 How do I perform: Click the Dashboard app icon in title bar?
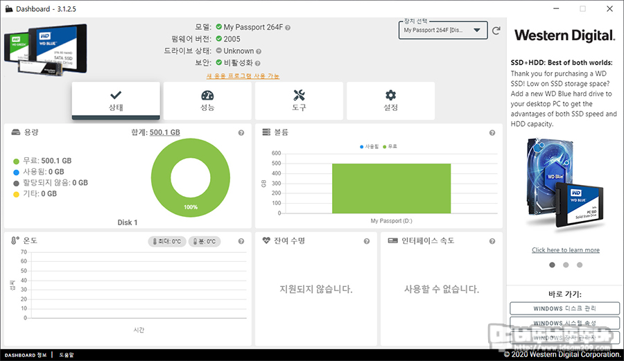(x=9, y=9)
